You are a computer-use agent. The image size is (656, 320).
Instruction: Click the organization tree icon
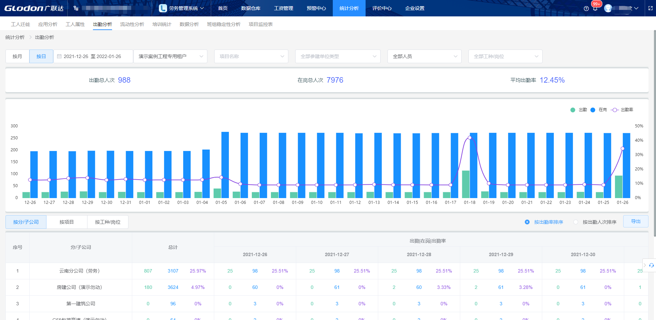tap(76, 8)
